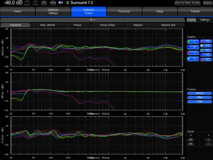Toggle the R channel graph

193,47
